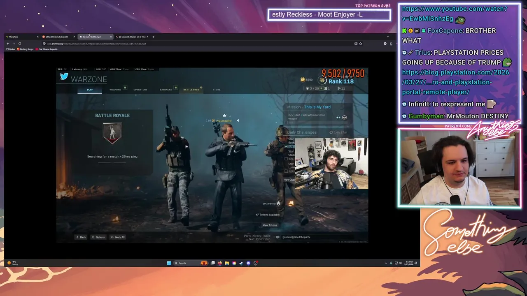The image size is (527, 296).
Task: Click the browser back arrow
Action: 7,44
